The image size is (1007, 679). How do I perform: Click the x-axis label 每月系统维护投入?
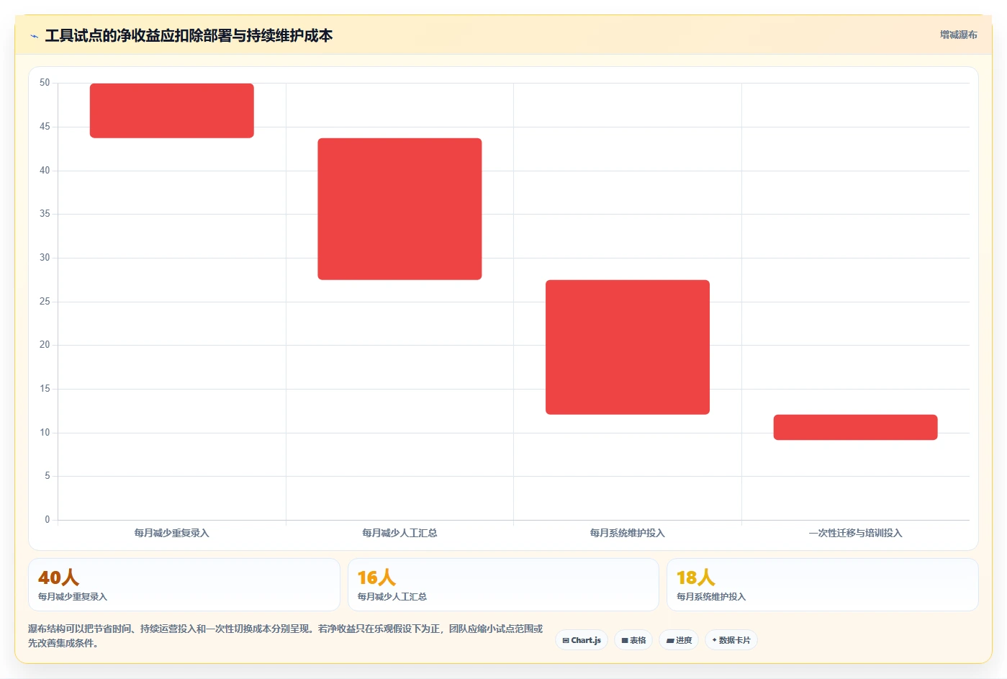[x=628, y=533]
